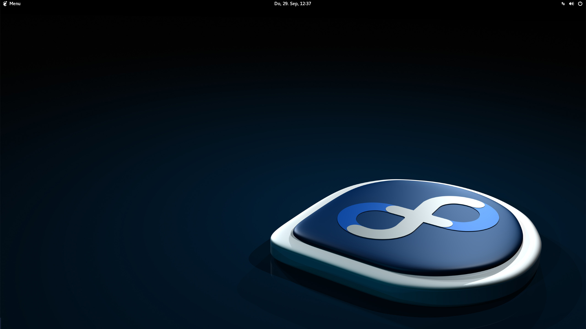Click the 12:37 time in the clock

[x=305, y=4]
